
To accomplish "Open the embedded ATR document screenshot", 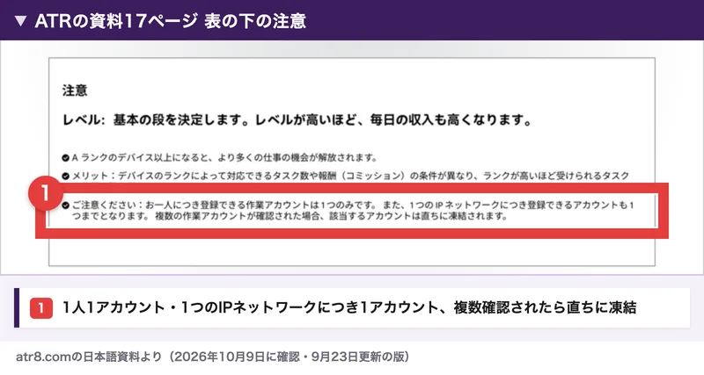I will 351,162.
